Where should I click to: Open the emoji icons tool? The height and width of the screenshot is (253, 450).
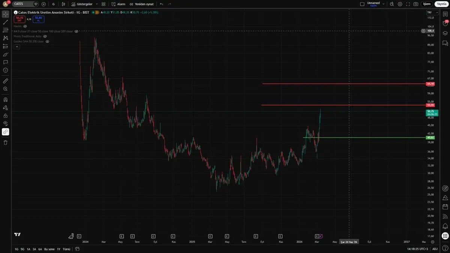tap(6, 70)
